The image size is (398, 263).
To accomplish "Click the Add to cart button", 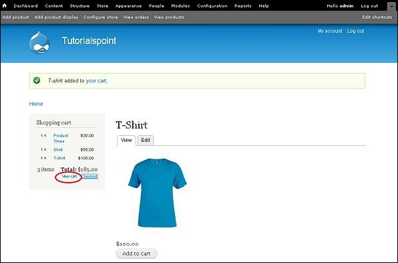I will [x=136, y=254].
